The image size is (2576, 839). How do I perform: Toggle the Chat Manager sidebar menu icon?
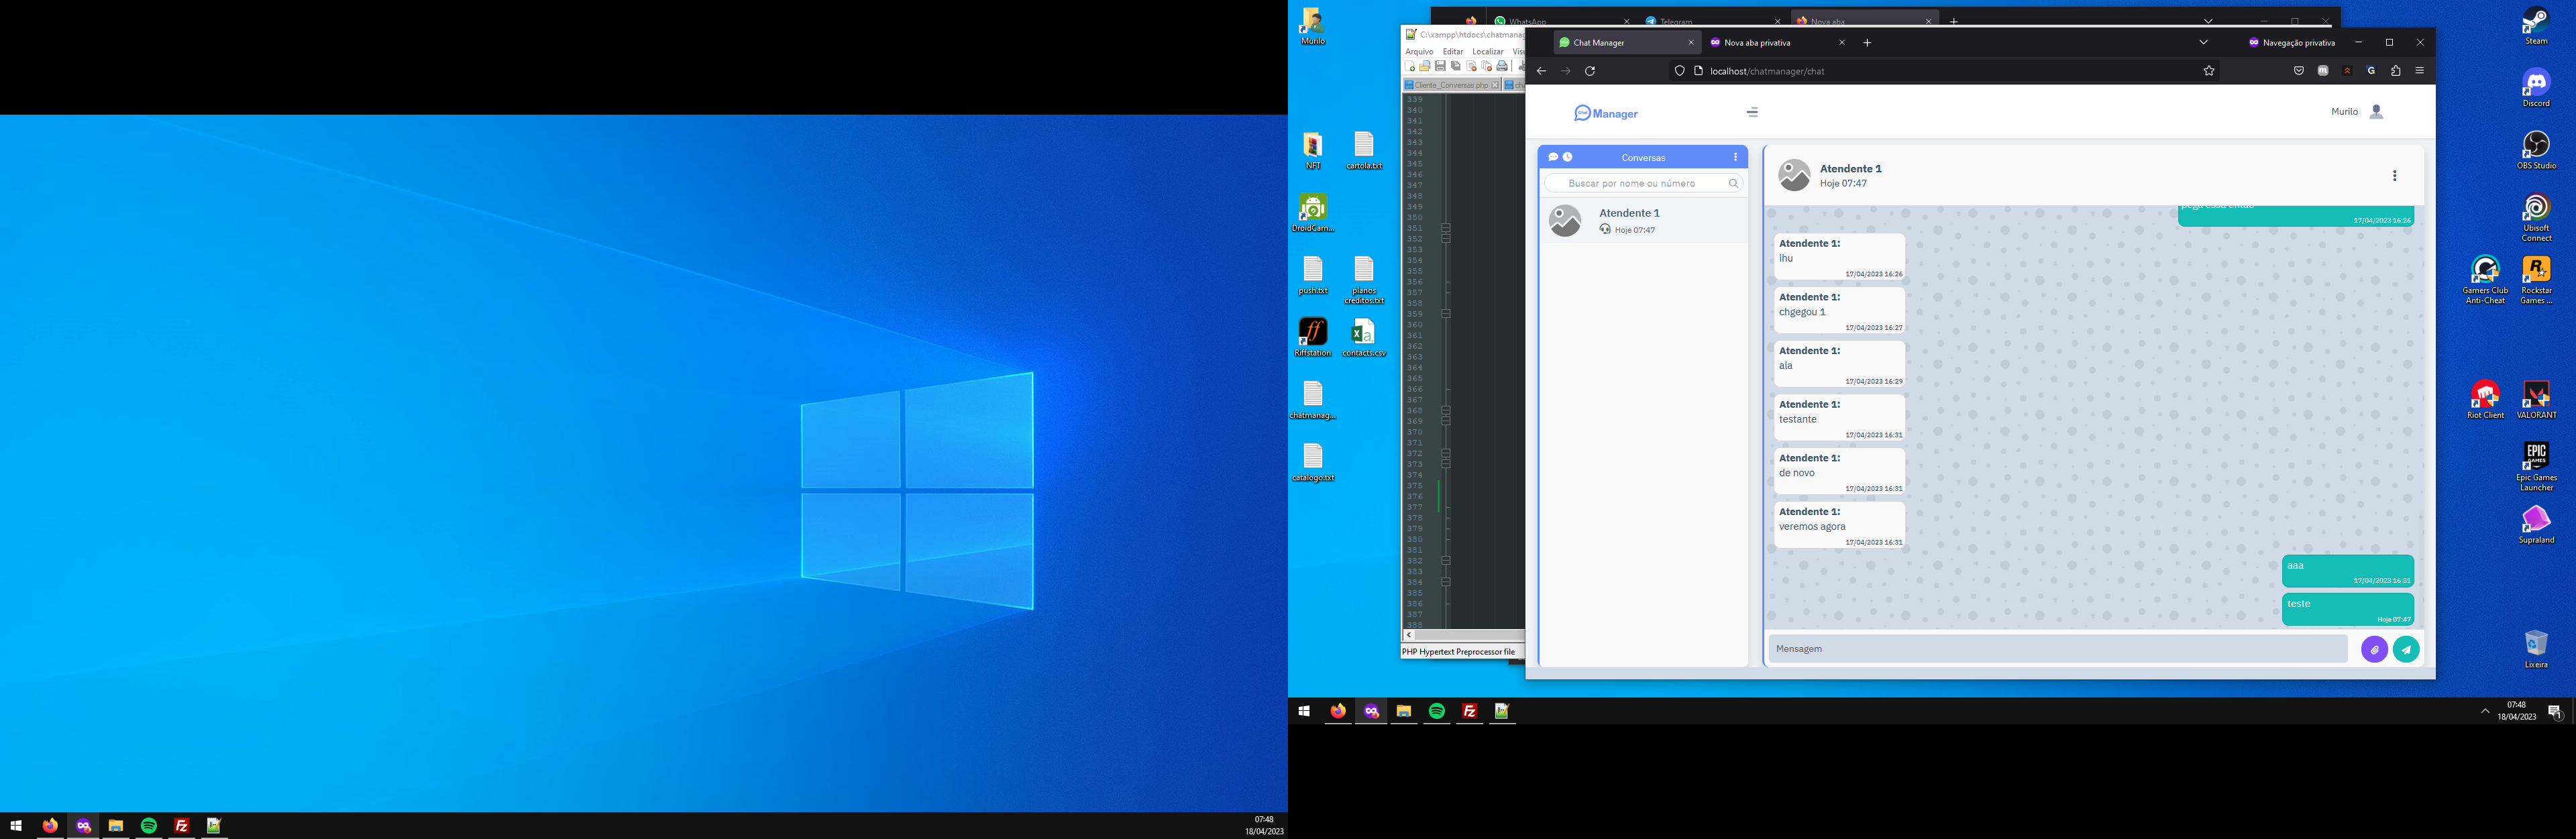1752,113
